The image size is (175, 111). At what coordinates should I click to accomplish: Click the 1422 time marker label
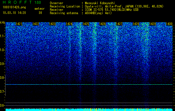(36, 24)
